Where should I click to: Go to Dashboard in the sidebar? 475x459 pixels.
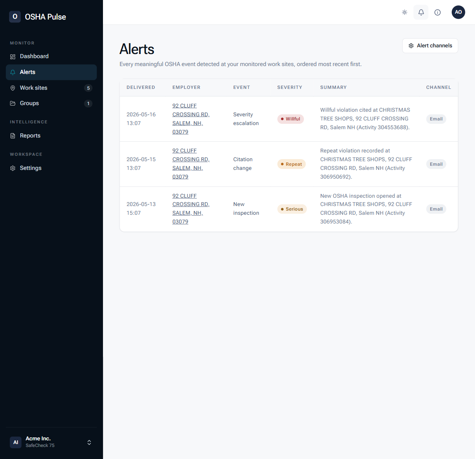coord(51,56)
